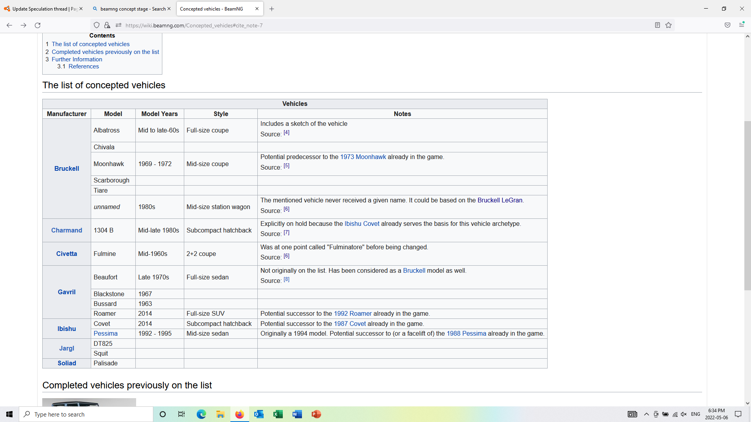The width and height of the screenshot is (751, 422).
Task: Open the network status tray icon
Action: tap(675, 414)
